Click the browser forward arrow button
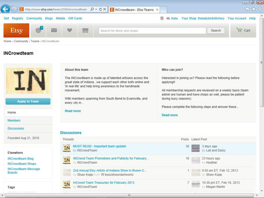The height and width of the screenshot is (198, 264). coord(14,9)
